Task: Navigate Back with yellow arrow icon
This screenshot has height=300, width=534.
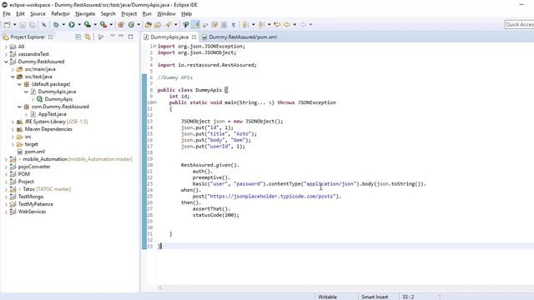Action: click(x=287, y=24)
